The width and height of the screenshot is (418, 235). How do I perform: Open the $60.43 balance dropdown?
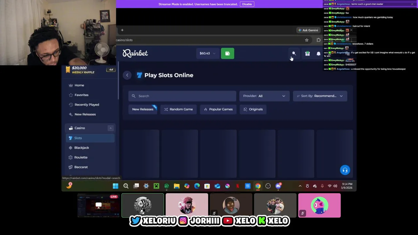click(x=208, y=53)
